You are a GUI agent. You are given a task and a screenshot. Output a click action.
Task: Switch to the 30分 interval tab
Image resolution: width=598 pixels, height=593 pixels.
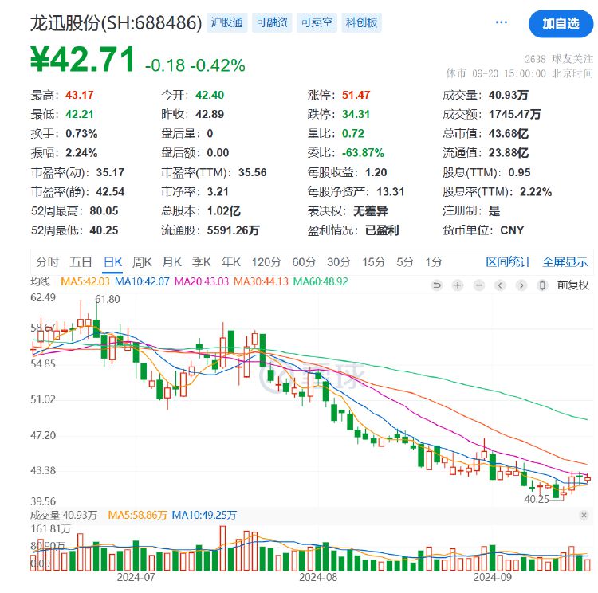tap(339, 262)
